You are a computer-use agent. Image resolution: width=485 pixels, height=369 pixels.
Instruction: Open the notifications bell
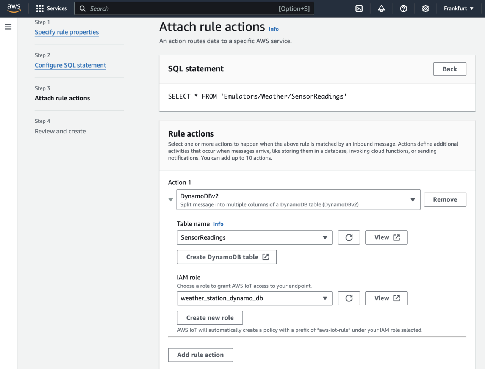pyautogui.click(x=381, y=8)
